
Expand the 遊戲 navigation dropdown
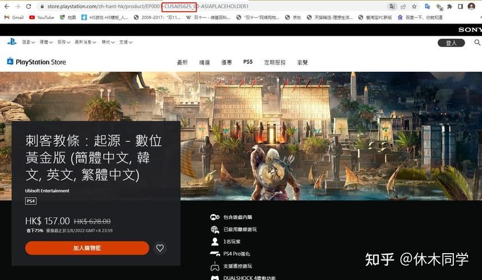28,42
